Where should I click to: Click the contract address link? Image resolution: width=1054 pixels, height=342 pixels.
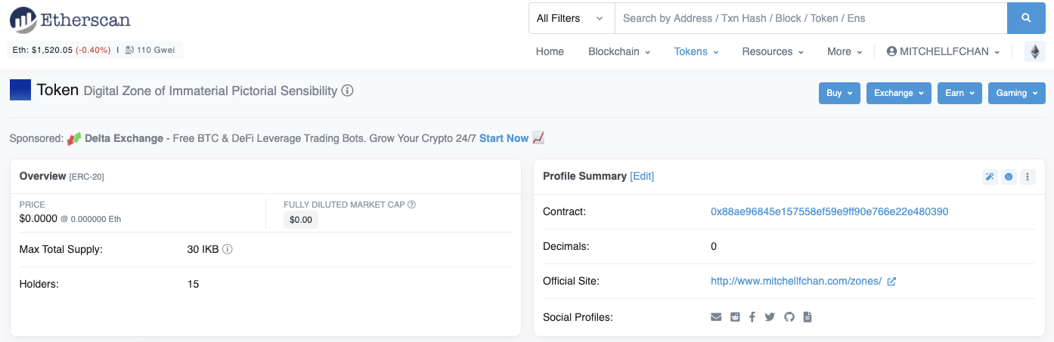829,211
